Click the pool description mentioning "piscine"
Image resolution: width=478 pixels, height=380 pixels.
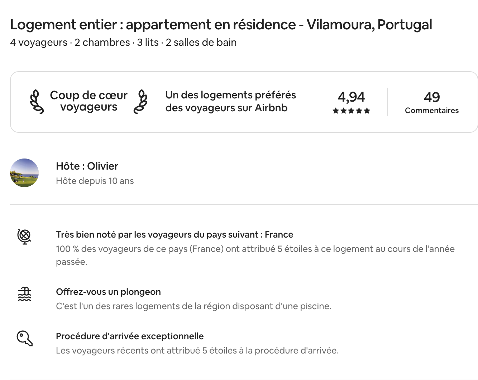[x=193, y=306]
